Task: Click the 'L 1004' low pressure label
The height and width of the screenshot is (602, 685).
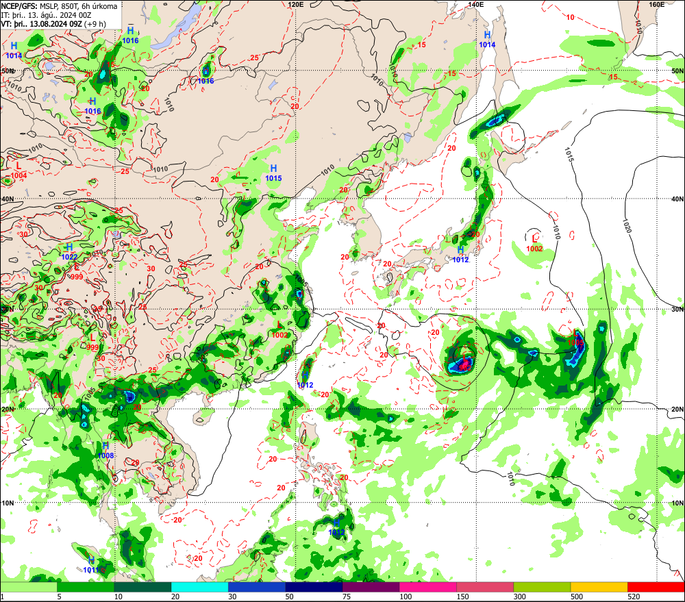Action: coord(18,171)
